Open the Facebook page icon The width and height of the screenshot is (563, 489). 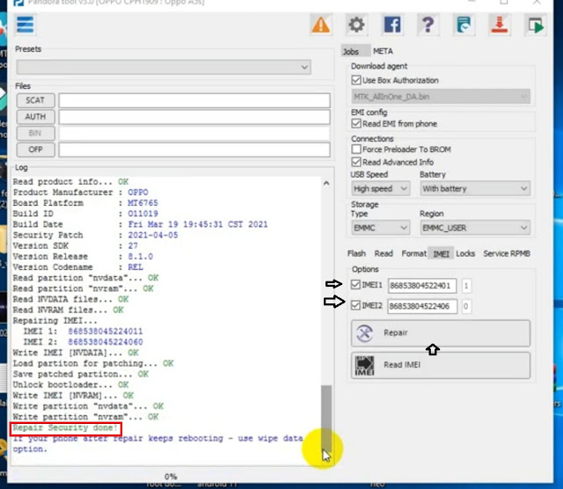pos(392,26)
